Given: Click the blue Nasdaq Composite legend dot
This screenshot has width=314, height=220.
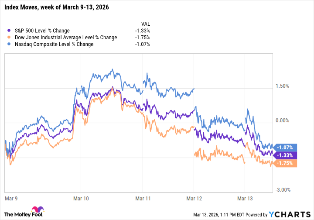Looking at the screenshot, I should click(10, 45).
